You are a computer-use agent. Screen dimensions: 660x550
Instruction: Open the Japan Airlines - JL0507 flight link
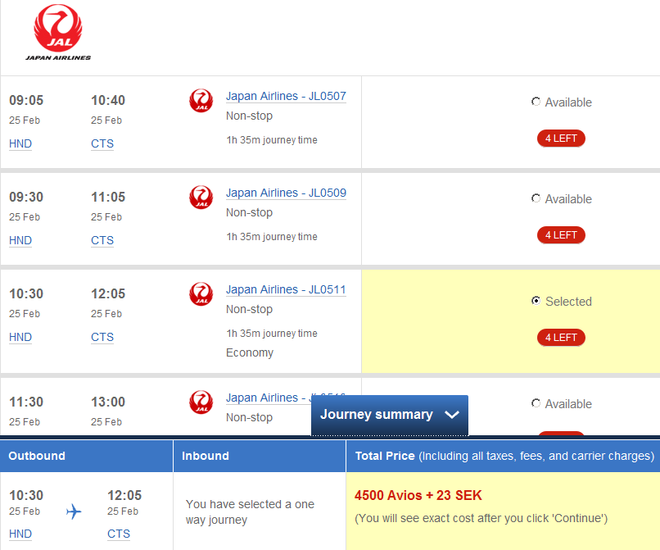pyautogui.click(x=286, y=96)
